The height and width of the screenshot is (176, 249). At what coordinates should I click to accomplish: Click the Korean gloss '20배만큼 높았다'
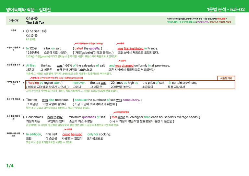coord(121,87)
